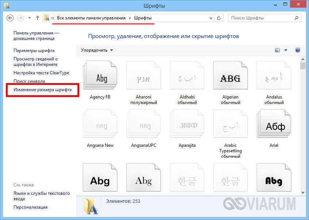Refresh the Fonts folder view
Screen dimensions: 309x220
219,18
